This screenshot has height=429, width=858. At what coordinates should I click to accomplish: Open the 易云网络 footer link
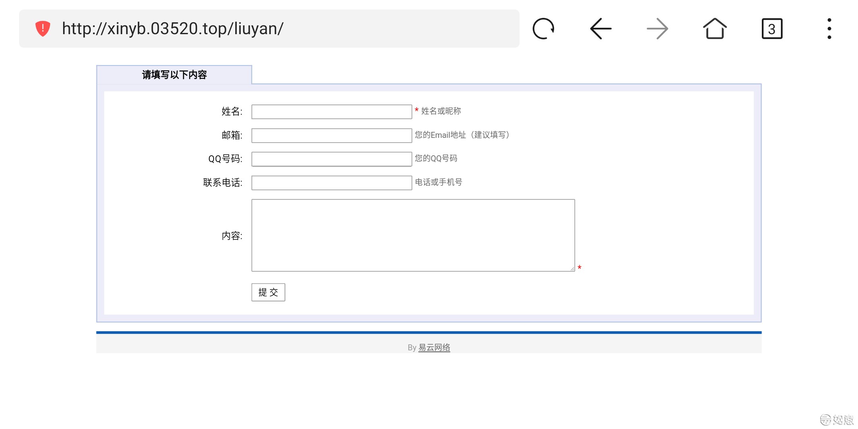[x=434, y=348]
